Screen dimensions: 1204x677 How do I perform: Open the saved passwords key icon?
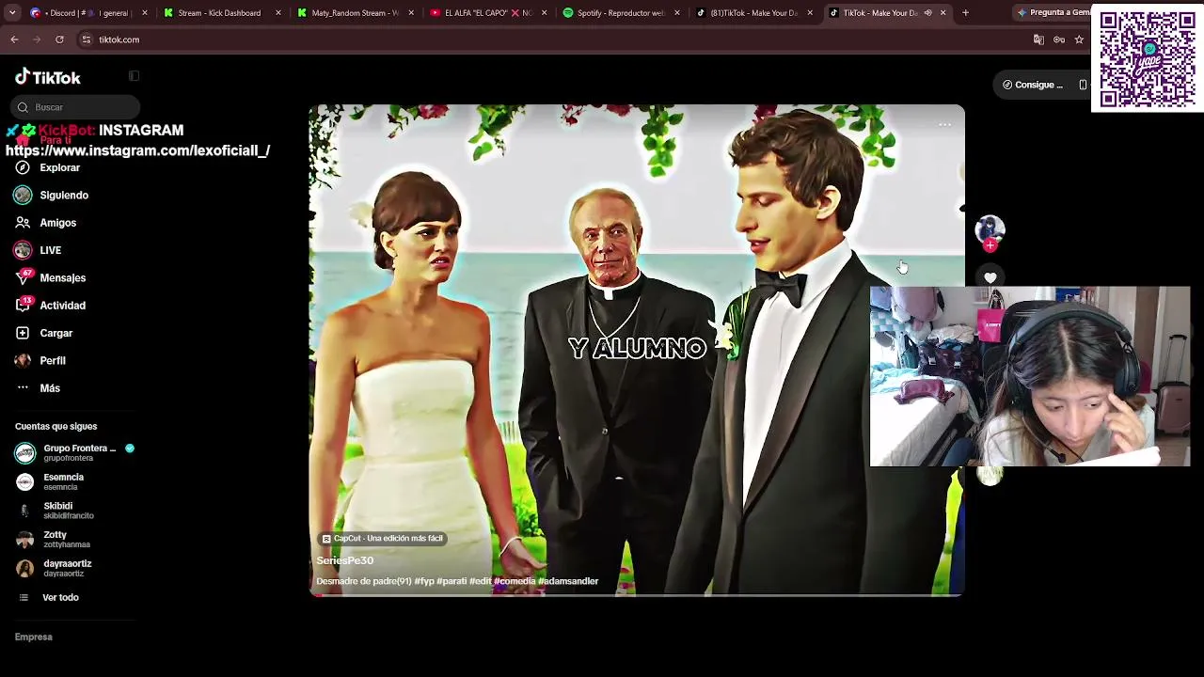pyautogui.click(x=1059, y=39)
